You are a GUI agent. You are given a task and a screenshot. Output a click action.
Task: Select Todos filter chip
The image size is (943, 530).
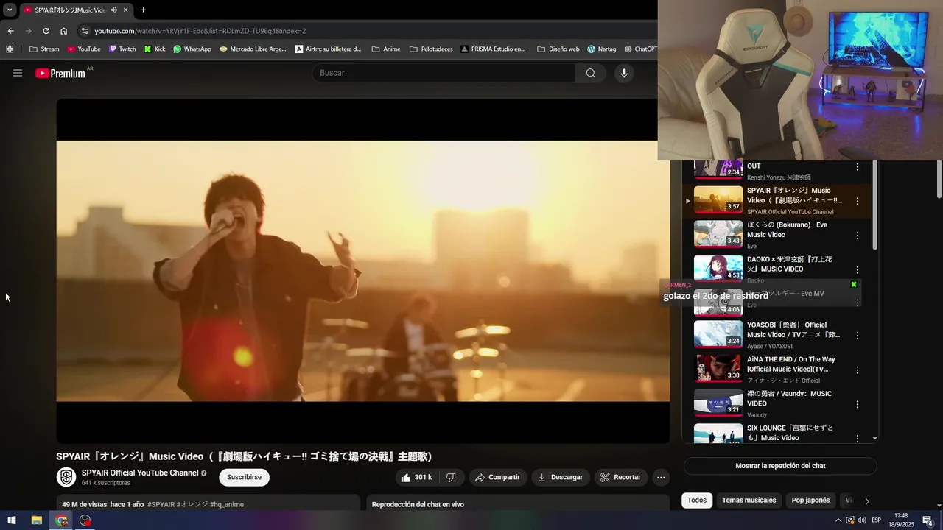pos(697,501)
